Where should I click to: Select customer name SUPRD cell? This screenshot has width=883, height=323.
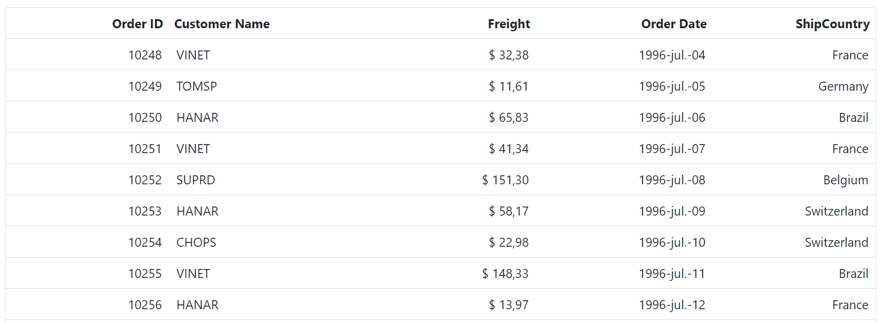pos(195,180)
